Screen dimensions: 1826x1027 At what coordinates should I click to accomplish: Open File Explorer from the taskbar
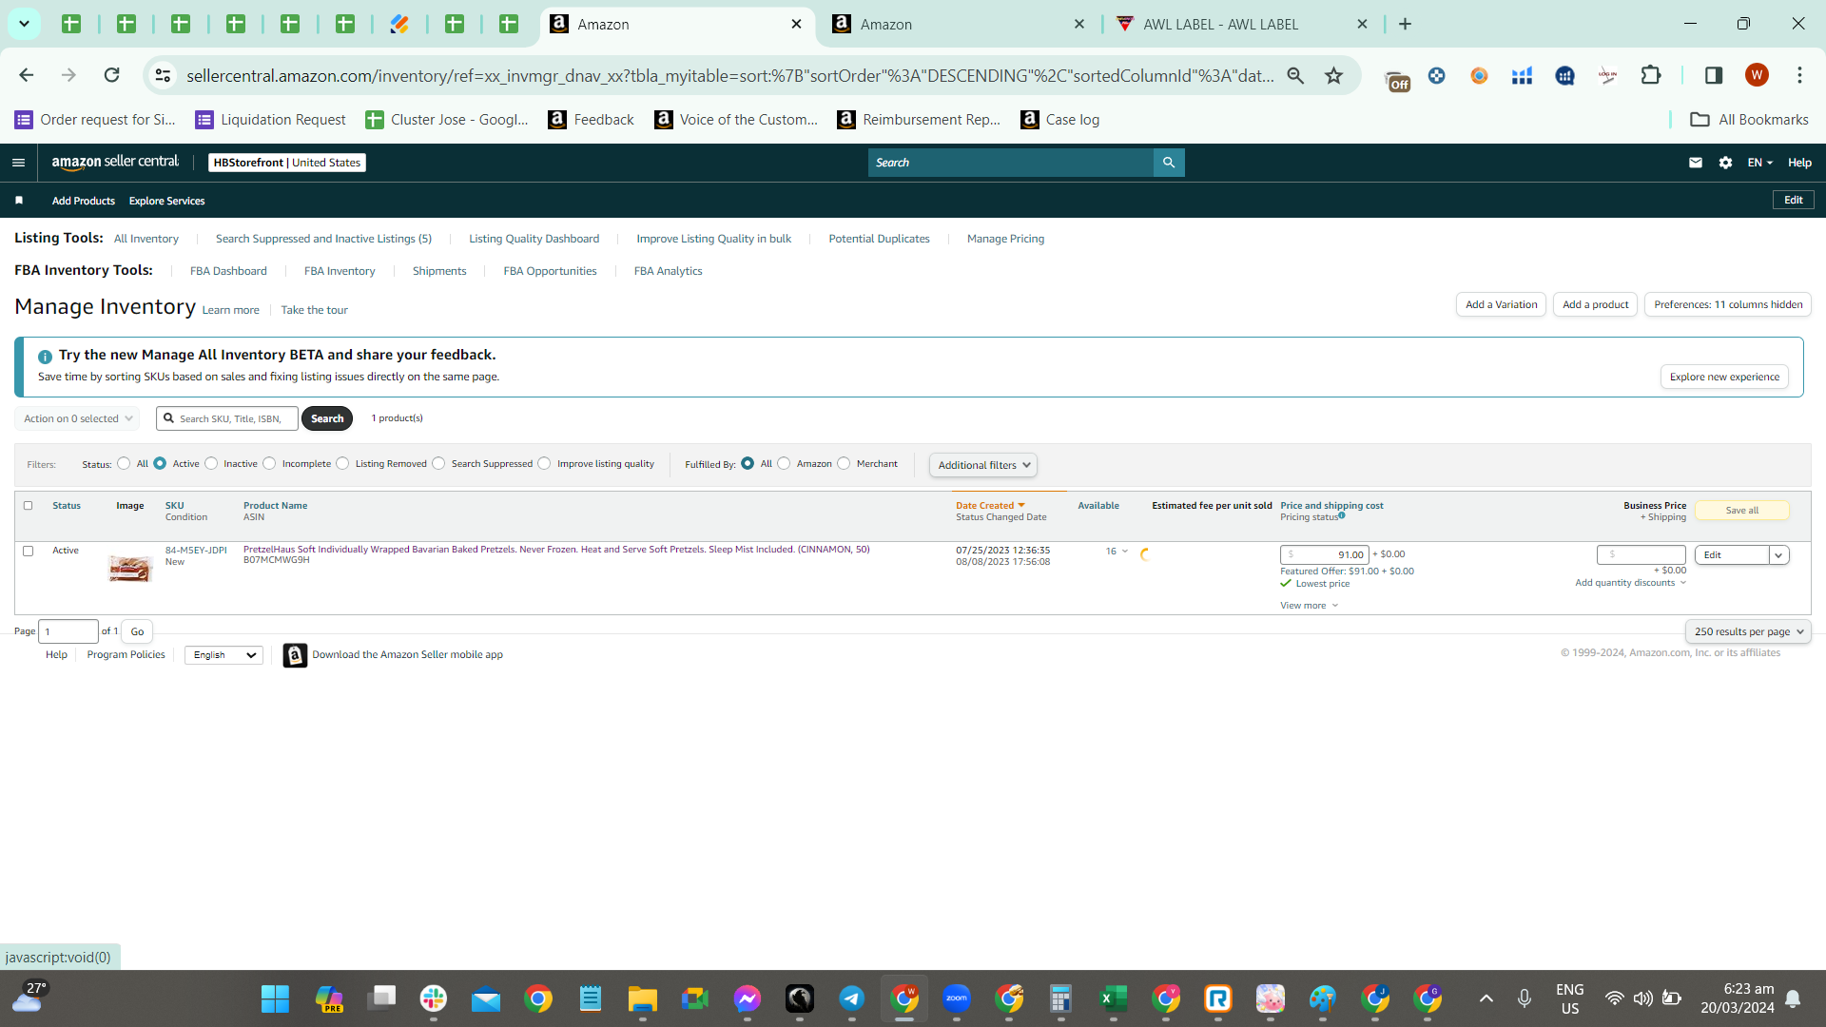pos(642,998)
